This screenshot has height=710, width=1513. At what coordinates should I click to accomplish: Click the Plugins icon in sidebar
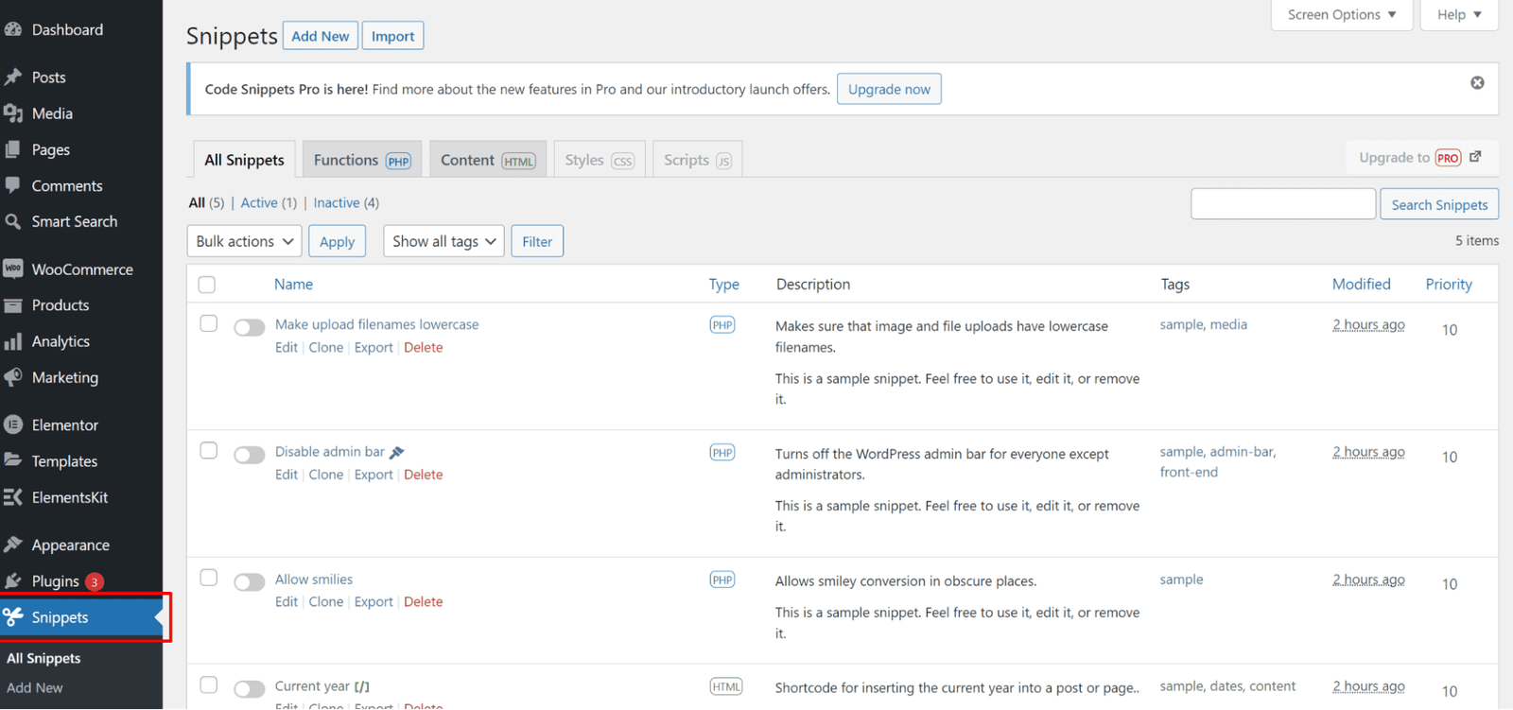tap(13, 580)
